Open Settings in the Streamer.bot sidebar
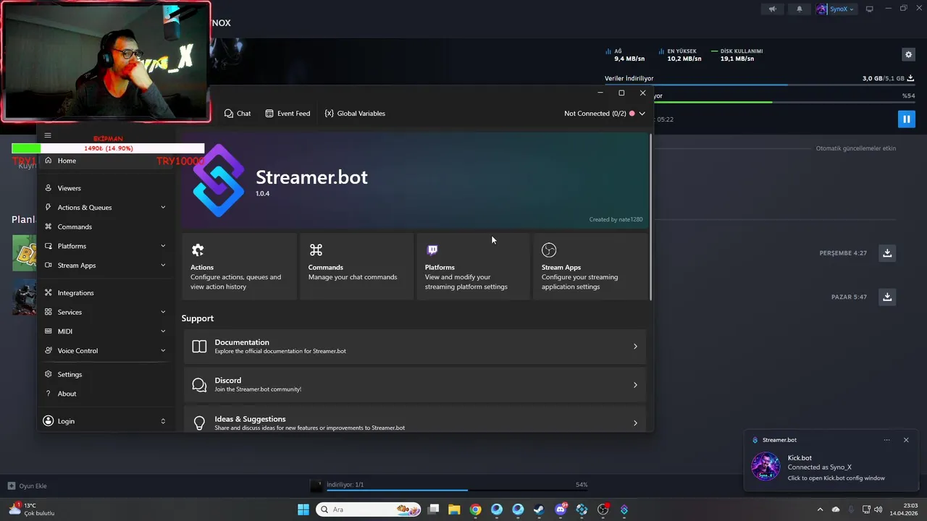The image size is (927, 521). pos(106,374)
